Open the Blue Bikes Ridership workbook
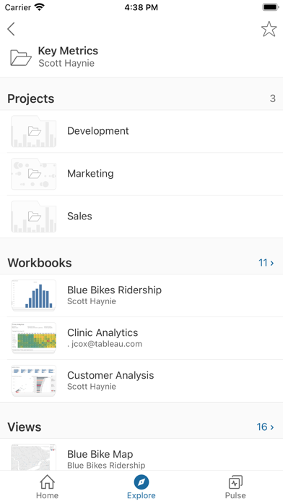 [x=141, y=295]
